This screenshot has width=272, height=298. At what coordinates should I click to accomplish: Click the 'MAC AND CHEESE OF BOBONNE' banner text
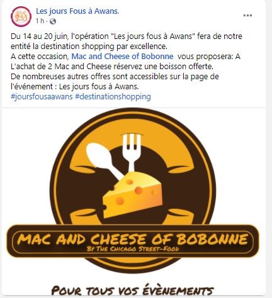132,239
